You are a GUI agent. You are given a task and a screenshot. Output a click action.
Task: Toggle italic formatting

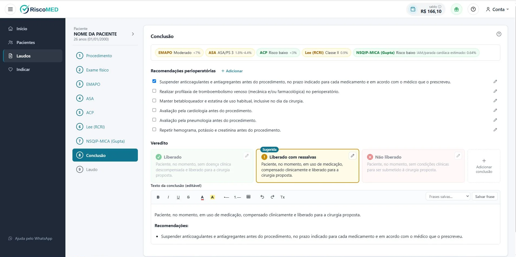[x=168, y=197]
